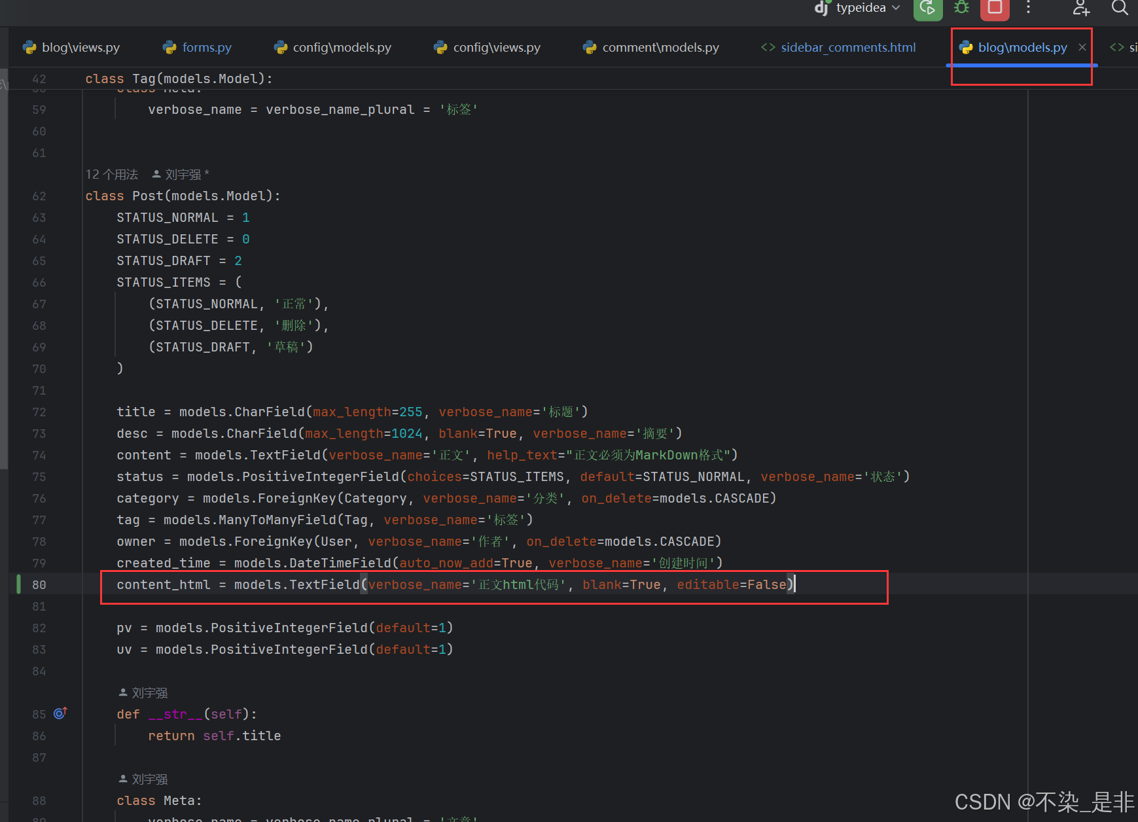Screen dimensions: 1138x822
Task: Click author hint above def __str__
Action: tap(143, 692)
